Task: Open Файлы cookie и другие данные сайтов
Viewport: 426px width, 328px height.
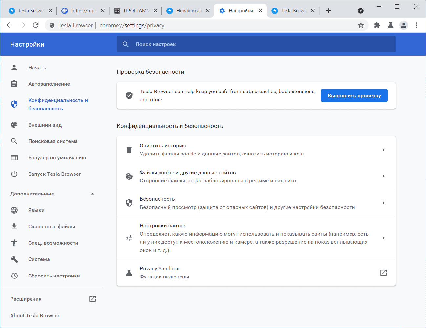Action: pyautogui.click(x=256, y=176)
